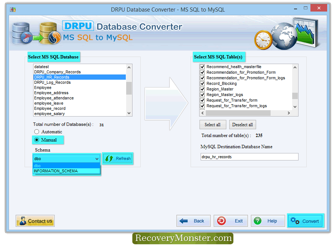Viewport: 335px width, 245px height.
Task: Click the Select all button
Action: pos(213,125)
